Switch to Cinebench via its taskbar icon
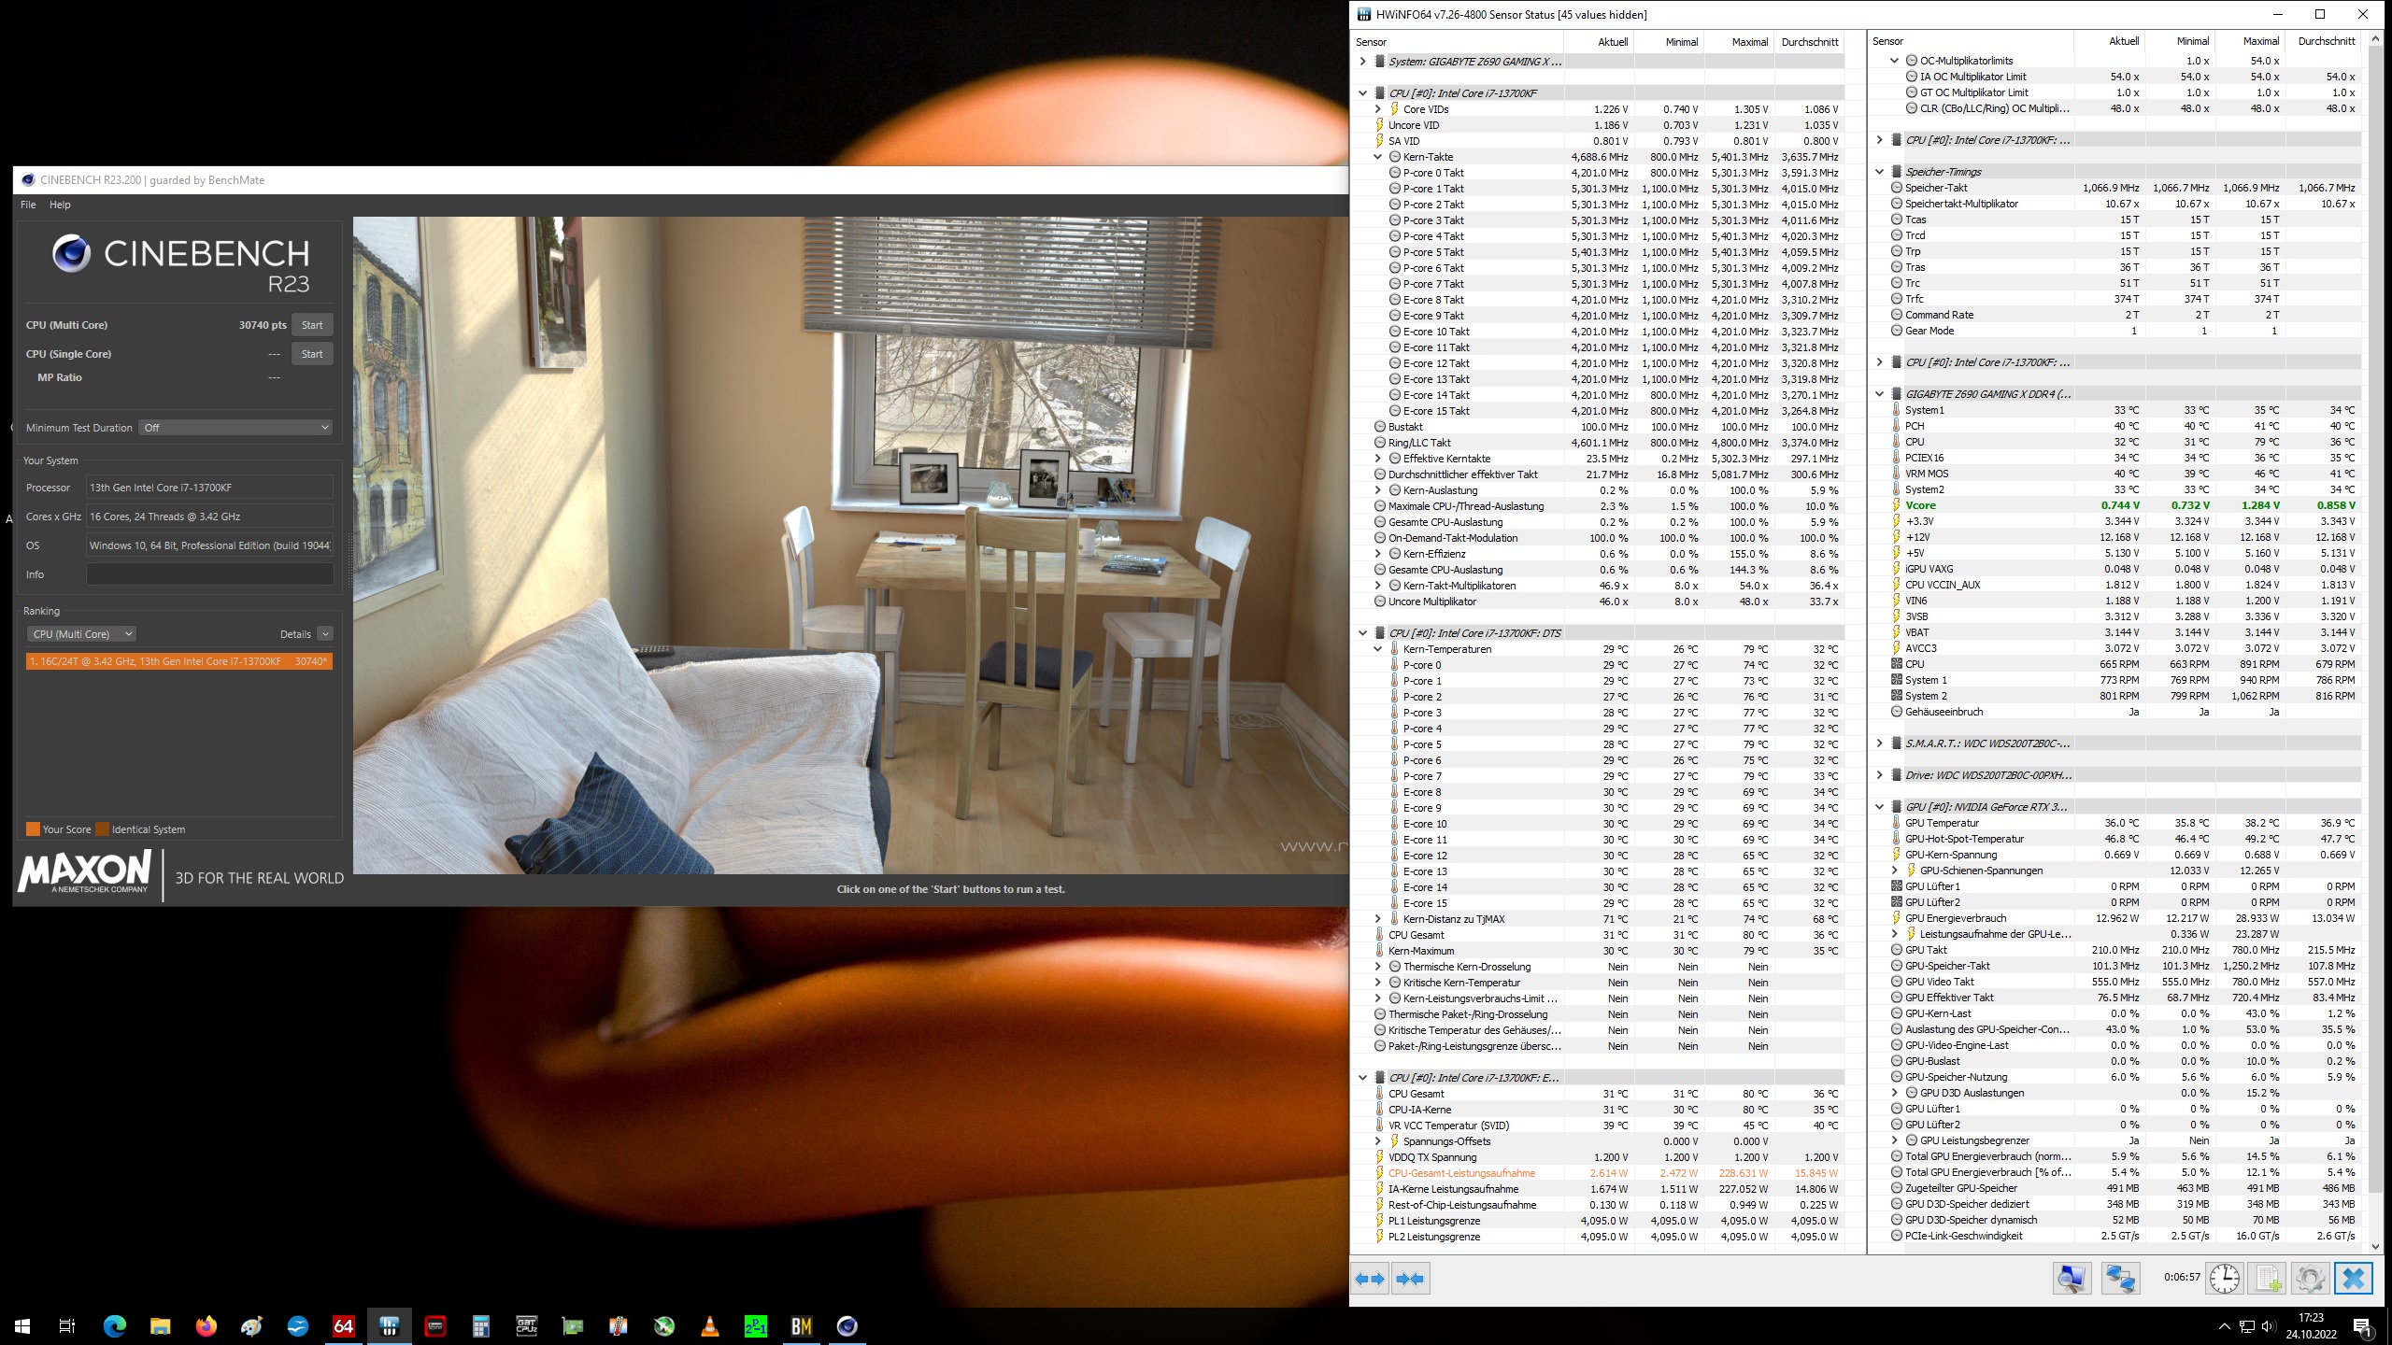The image size is (2392, 1345). tap(848, 1325)
